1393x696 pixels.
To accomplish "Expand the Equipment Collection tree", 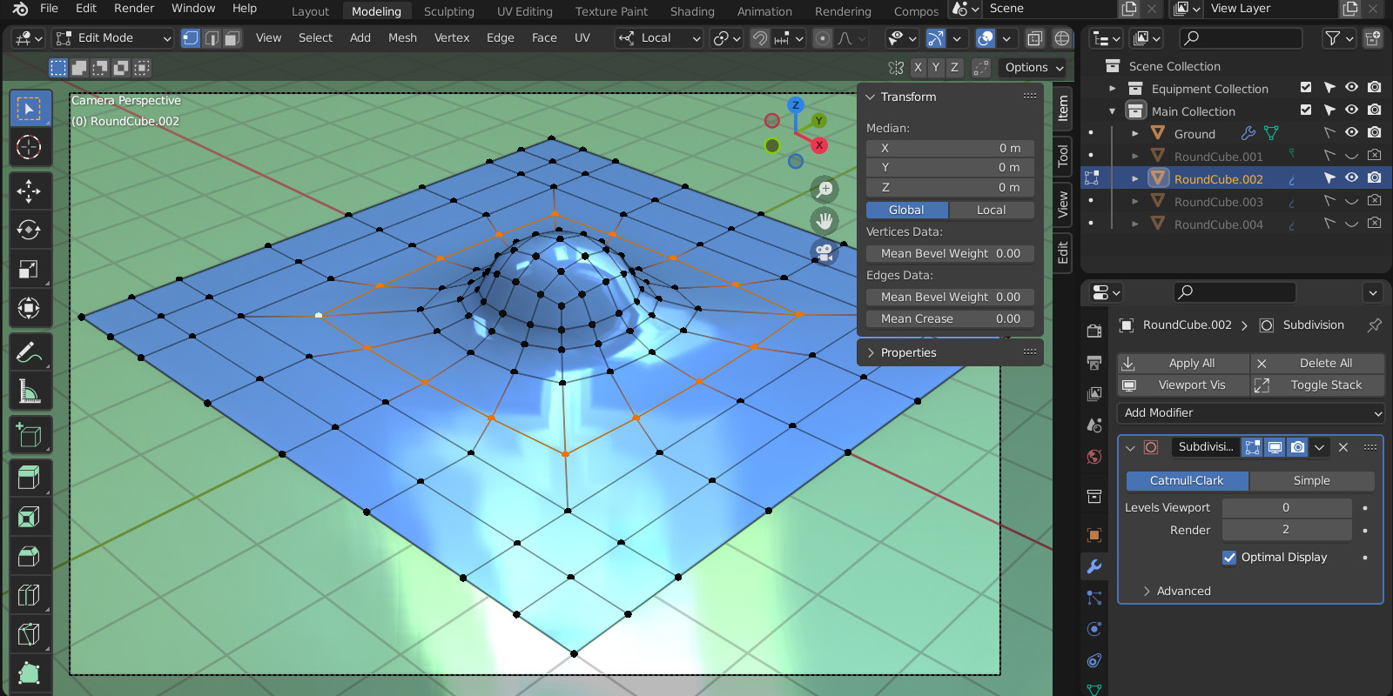I will 1112,89.
